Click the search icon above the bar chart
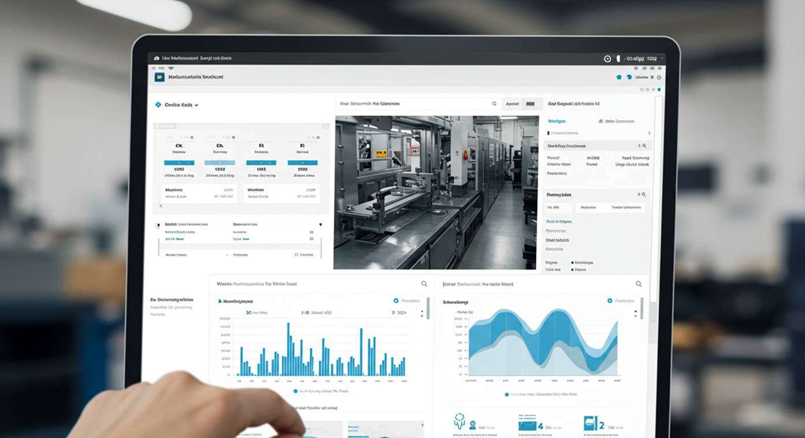The height and width of the screenshot is (438, 805). click(424, 284)
